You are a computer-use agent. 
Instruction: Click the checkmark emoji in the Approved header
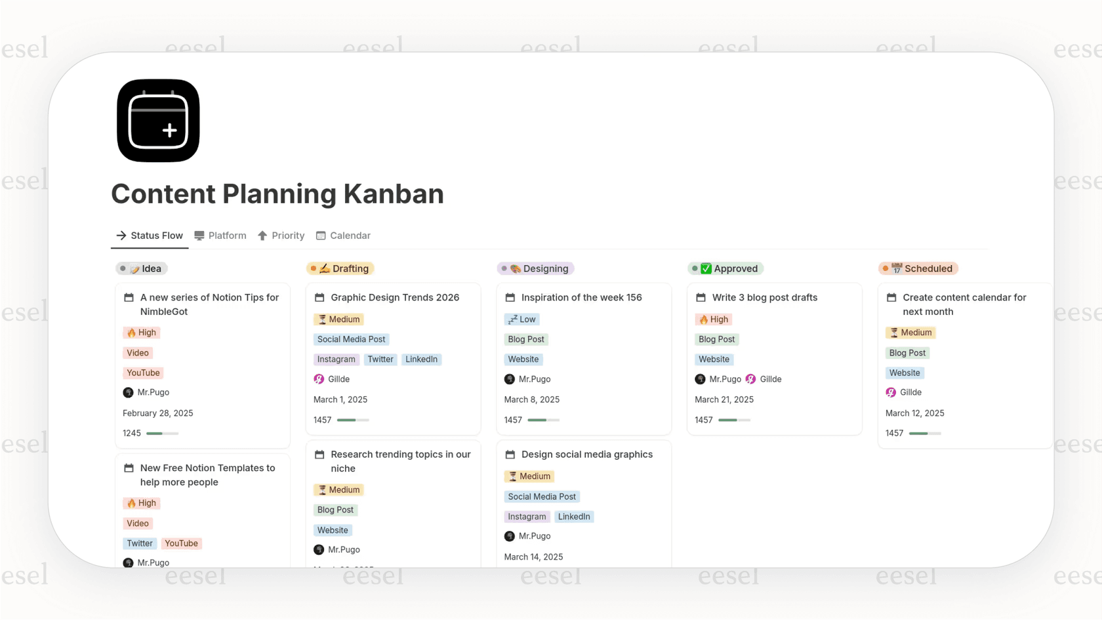coord(706,268)
